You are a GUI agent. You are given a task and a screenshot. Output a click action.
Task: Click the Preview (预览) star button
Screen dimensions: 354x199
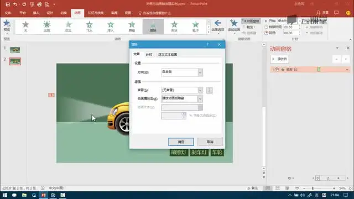click(x=7, y=26)
